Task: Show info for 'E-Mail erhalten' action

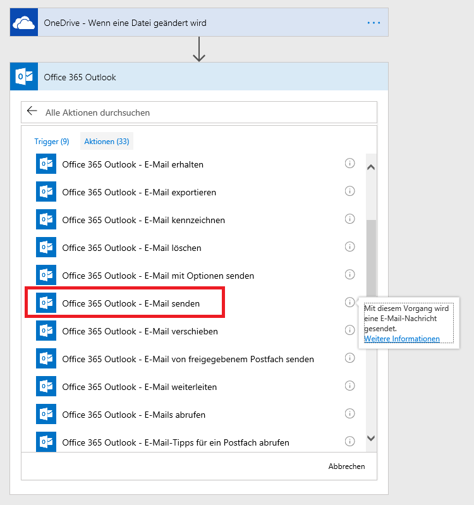Action: coord(349,164)
